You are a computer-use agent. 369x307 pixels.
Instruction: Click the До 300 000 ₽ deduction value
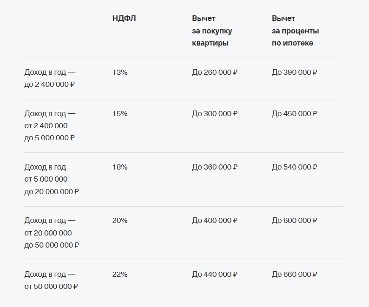pos(214,114)
